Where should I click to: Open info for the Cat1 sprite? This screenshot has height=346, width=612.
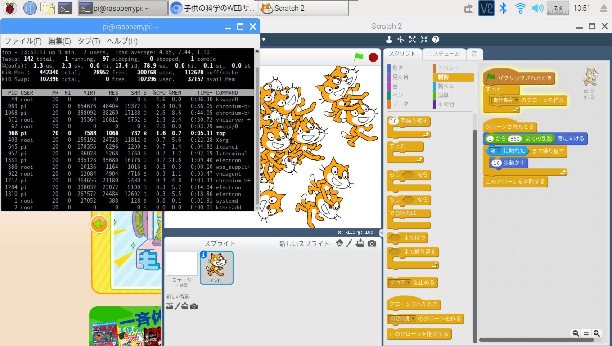click(203, 255)
